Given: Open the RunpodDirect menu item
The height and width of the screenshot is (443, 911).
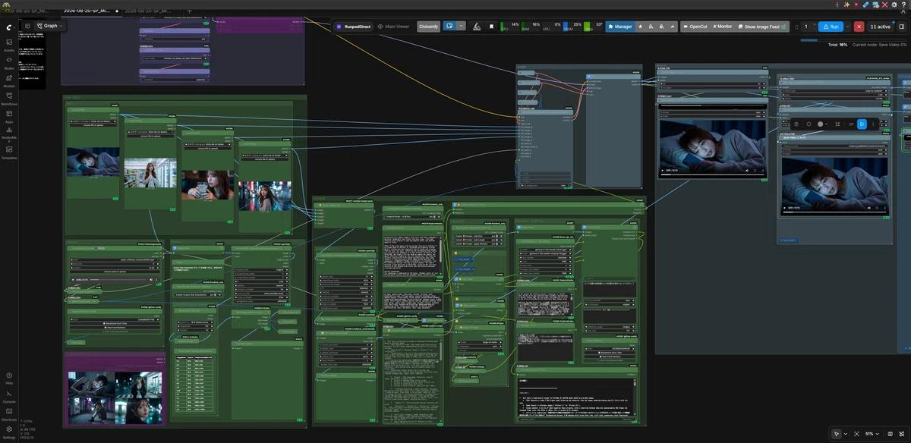Looking at the screenshot, I should [x=353, y=27].
